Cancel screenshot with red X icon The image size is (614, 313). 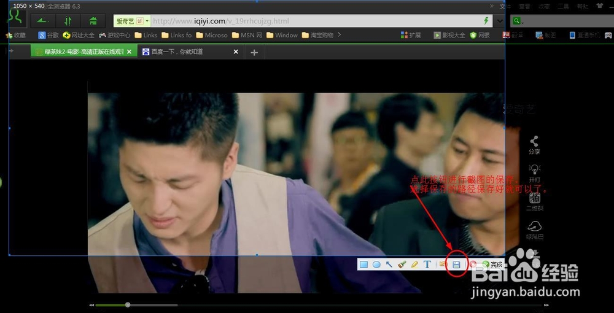click(x=473, y=265)
